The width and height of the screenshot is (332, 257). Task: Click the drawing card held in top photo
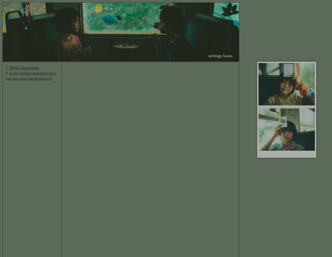tap(288, 70)
